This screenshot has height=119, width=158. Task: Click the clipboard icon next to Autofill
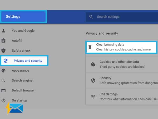[3, 40]
